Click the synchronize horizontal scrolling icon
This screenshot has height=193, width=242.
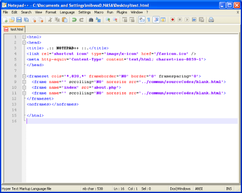(x=132, y=20)
